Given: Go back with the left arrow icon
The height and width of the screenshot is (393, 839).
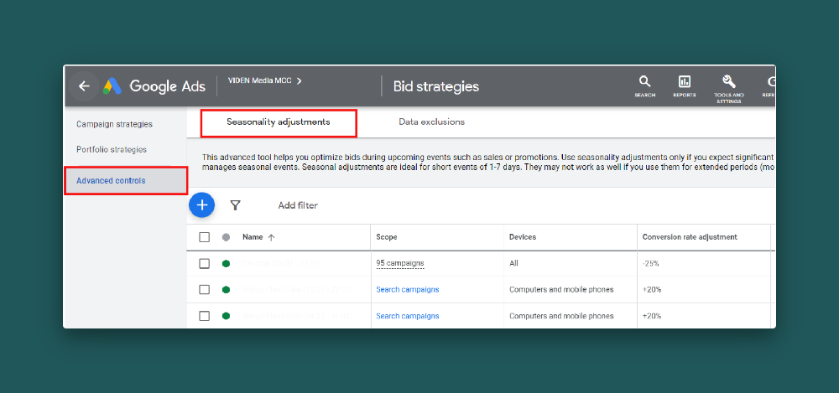Looking at the screenshot, I should click(84, 86).
